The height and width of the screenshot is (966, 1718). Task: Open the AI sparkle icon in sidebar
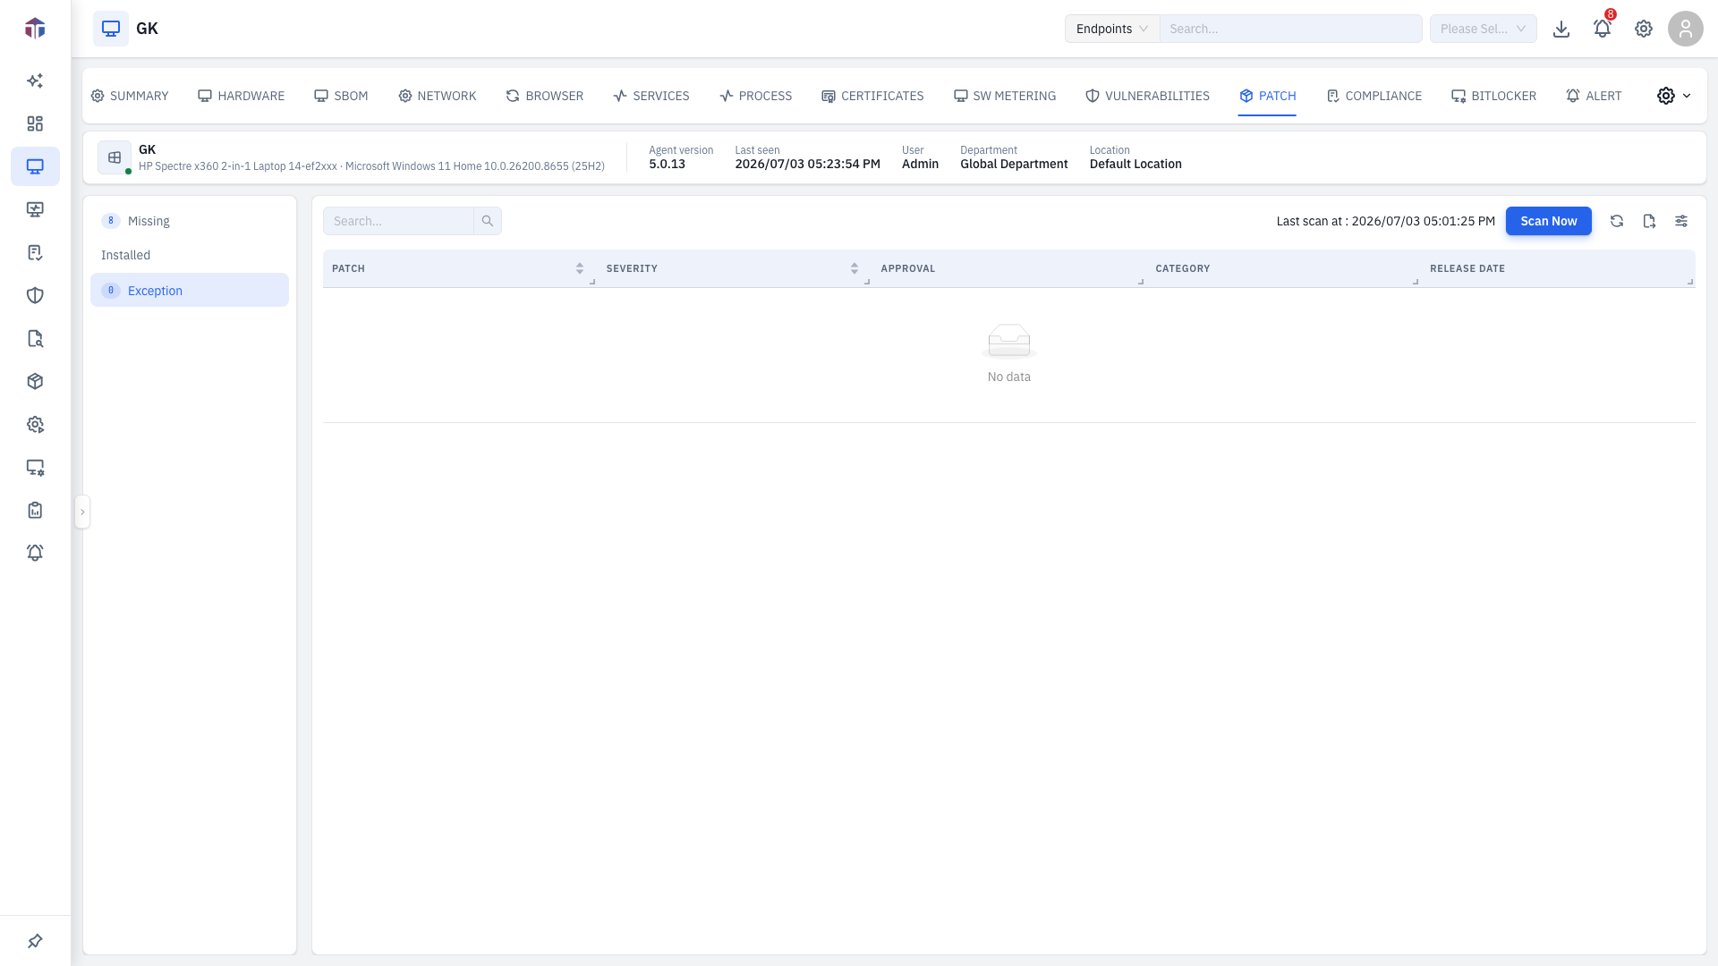click(35, 80)
